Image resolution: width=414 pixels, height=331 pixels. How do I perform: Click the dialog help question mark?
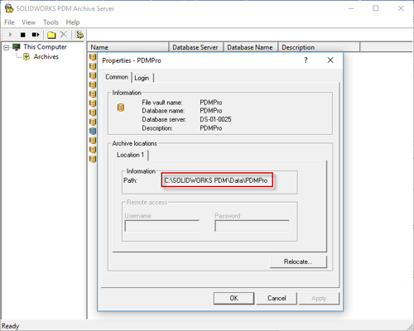tap(306, 60)
